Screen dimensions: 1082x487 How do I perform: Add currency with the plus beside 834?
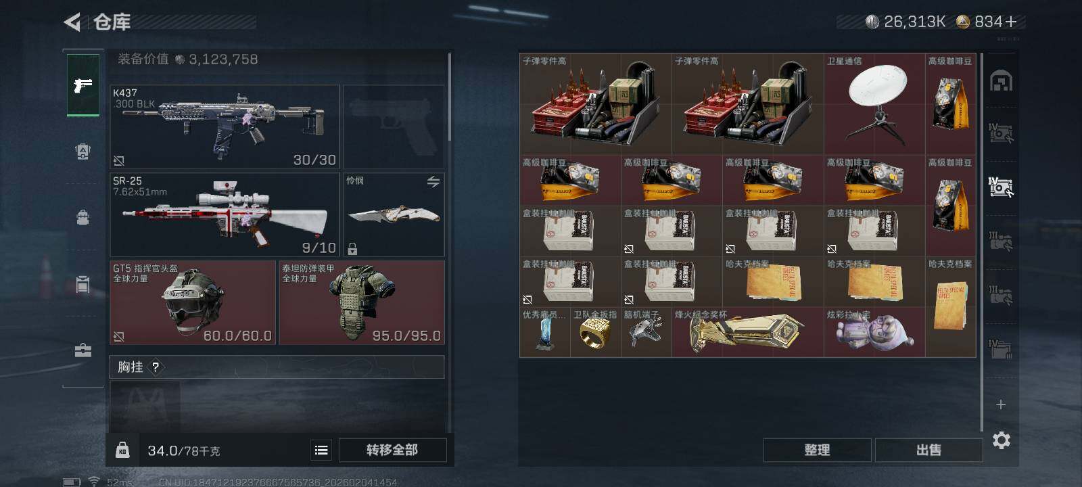[1011, 22]
